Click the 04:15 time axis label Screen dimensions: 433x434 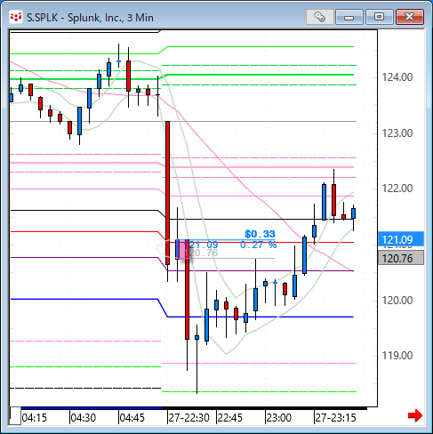coord(35,418)
